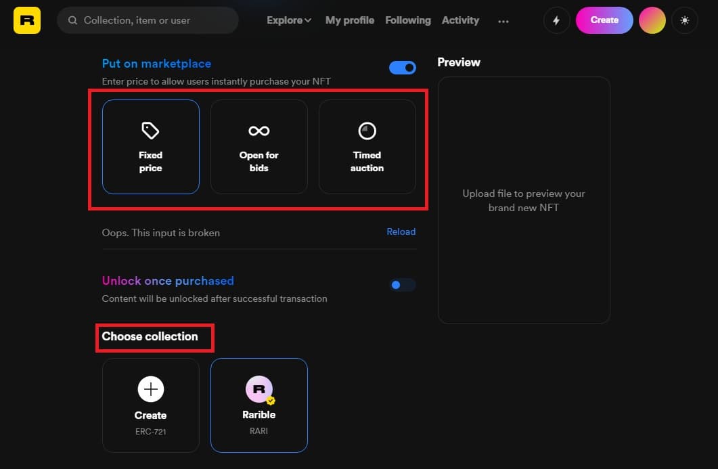Open the lightning bolt notifications icon
Screen dimensions: 718x469
[556, 20]
